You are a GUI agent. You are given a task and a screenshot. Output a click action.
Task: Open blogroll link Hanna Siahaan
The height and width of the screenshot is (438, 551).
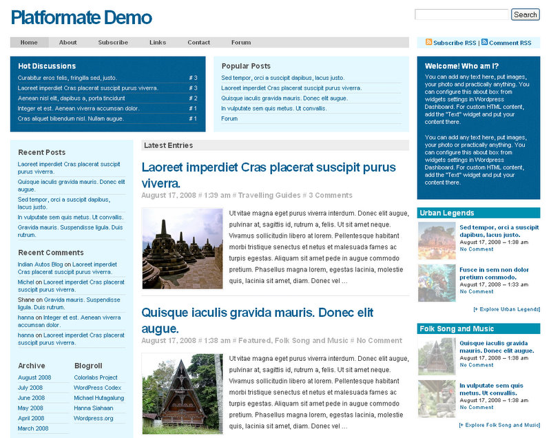point(94,408)
